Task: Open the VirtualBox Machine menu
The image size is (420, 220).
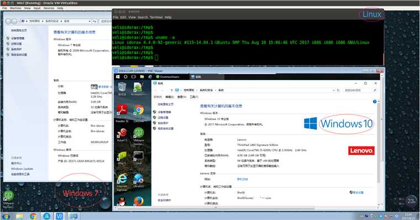Action: (15, 8)
